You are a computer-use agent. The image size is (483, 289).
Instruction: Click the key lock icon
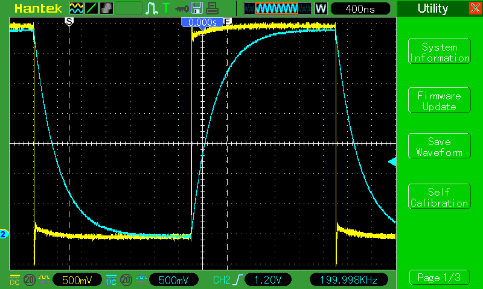tap(182, 9)
